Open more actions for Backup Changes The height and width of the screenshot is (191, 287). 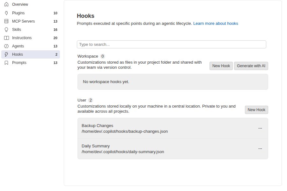point(260,128)
